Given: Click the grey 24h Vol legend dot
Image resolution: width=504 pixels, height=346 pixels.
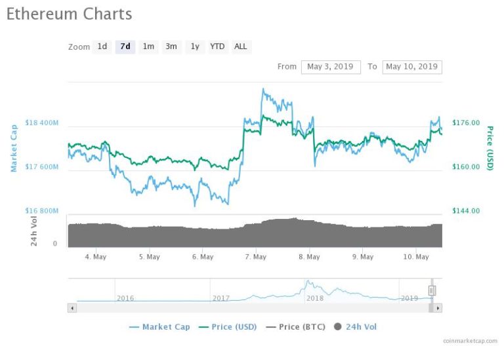Looking at the screenshot, I should pos(337,327).
